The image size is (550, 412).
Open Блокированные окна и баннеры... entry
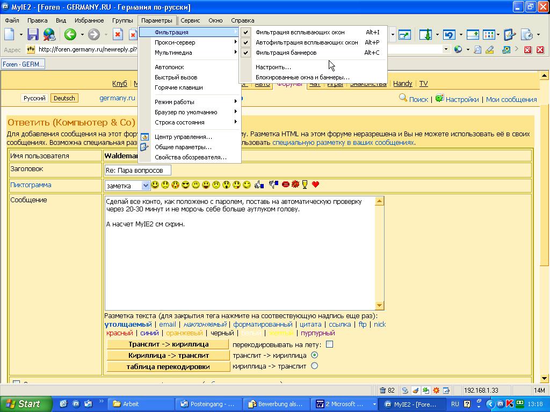coord(302,77)
